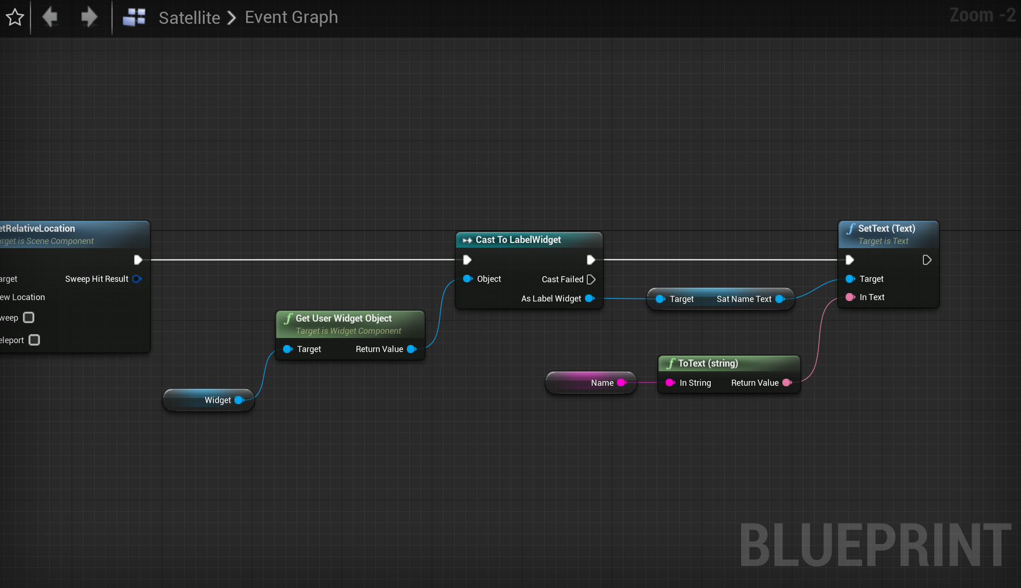Go forward with the right arrow
This screenshot has width=1021, height=588.
(89, 17)
